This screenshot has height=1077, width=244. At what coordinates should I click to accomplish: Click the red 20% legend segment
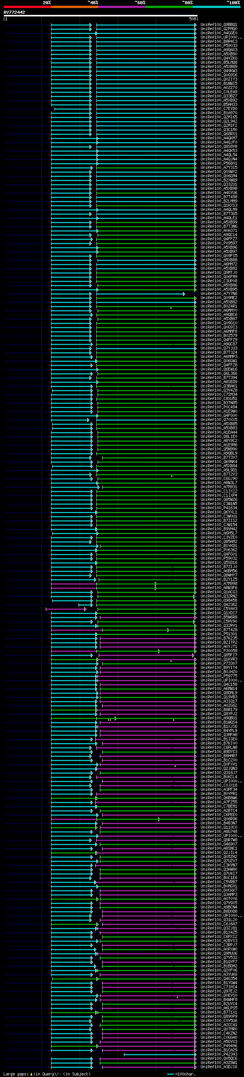[27, 7]
